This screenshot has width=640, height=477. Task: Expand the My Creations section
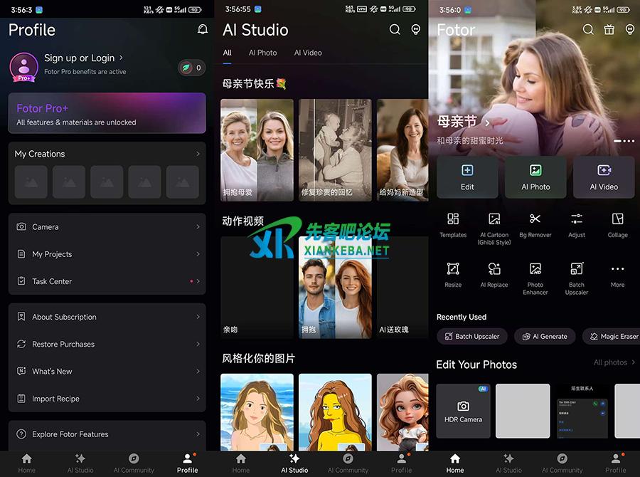pyautogui.click(x=198, y=154)
